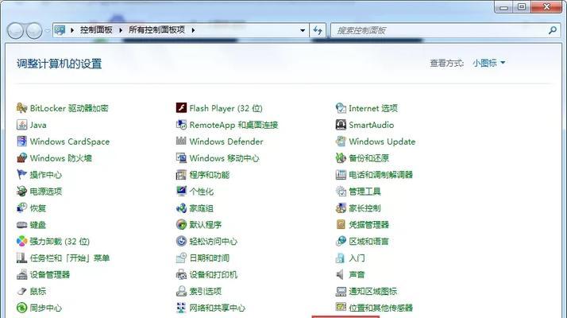The image size is (567, 318).
Task: Click the 所有控制面板项 breadcrumb
Action: (x=156, y=30)
